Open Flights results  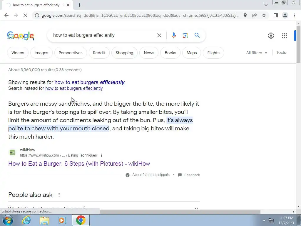click(x=213, y=53)
